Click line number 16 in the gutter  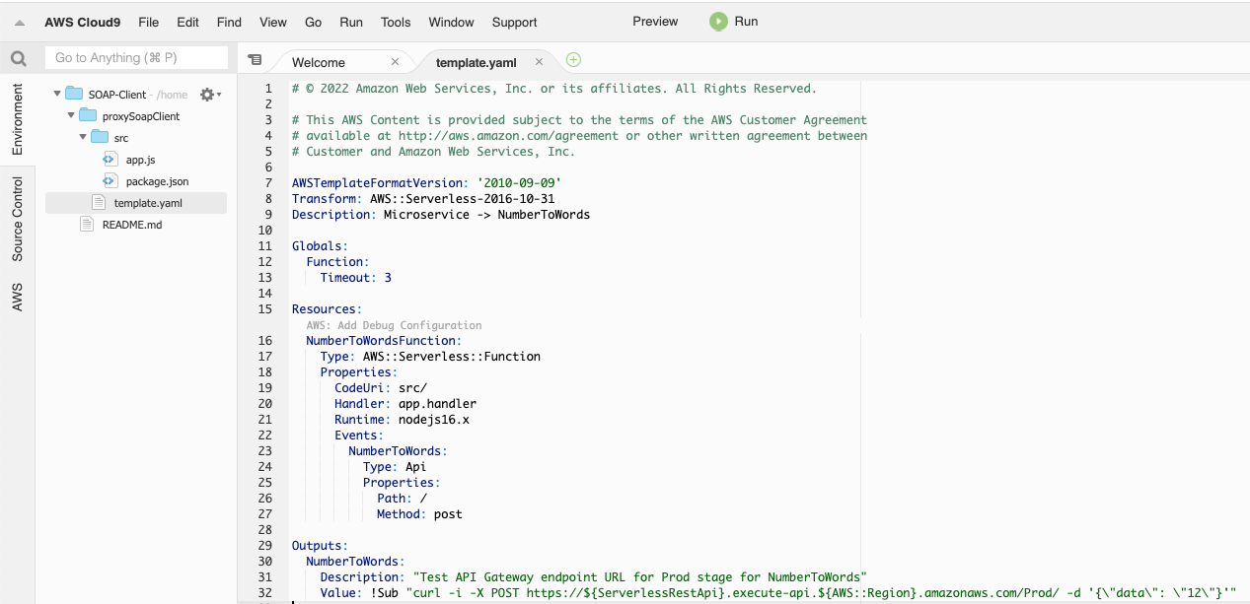(x=264, y=341)
